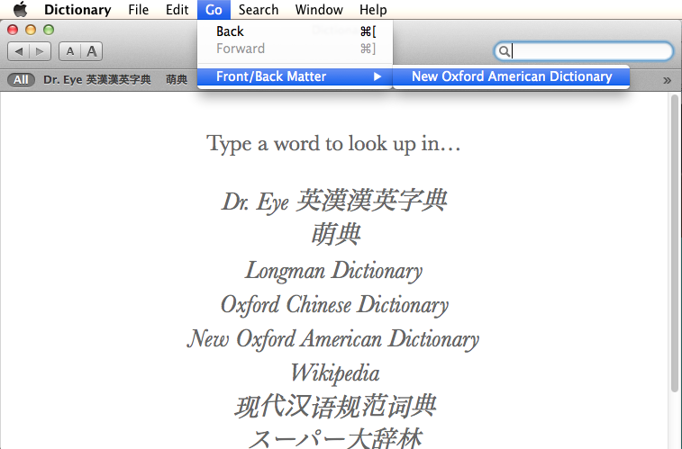Click Wikipedia in the list

(x=334, y=373)
